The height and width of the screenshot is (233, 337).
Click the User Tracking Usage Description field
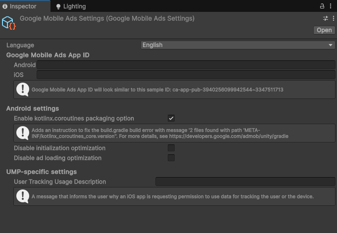(x=245, y=182)
